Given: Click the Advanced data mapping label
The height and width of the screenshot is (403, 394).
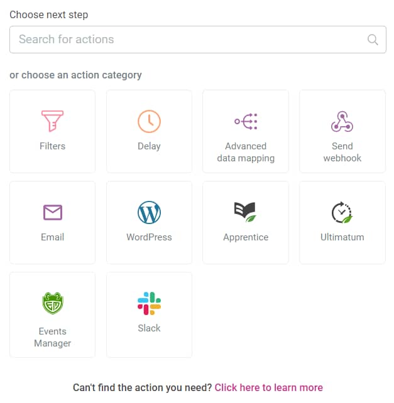Looking at the screenshot, I should click(246, 152).
